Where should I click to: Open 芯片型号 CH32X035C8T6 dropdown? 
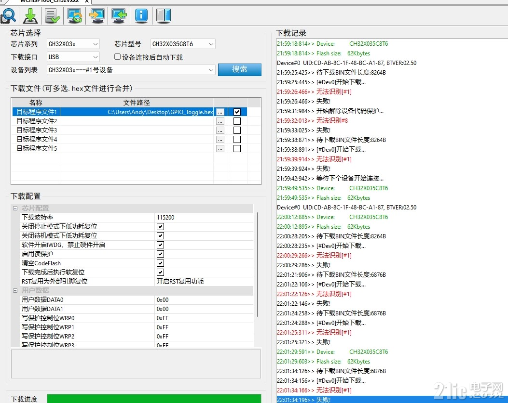pos(183,44)
